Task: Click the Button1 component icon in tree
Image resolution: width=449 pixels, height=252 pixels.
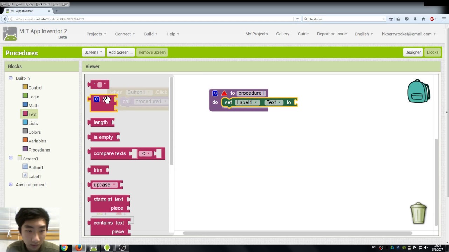Action: 25,167
